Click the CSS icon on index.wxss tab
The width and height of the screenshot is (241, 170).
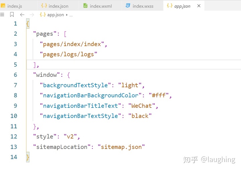128,6
